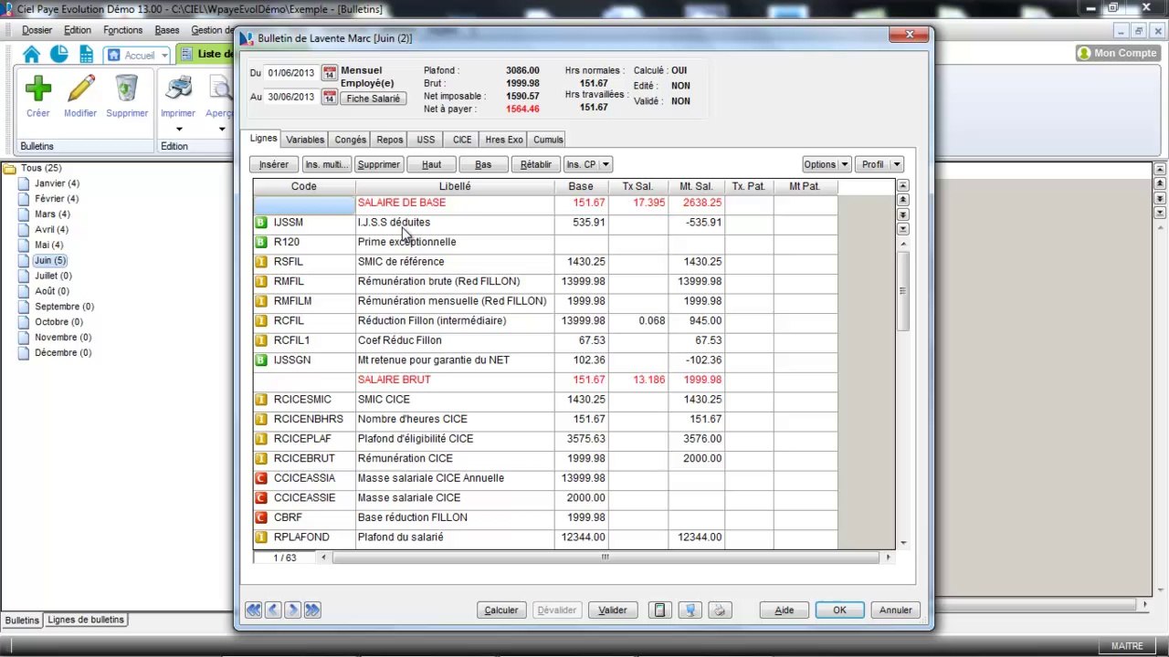The width and height of the screenshot is (1169, 657).
Task: Select Tous (25) folder in tree
Action: [41, 168]
